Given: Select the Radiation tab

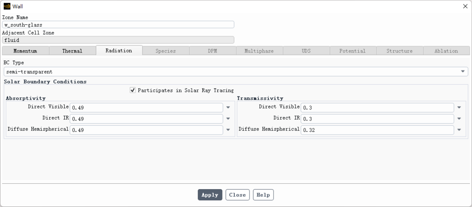Looking at the screenshot, I should (119, 51).
